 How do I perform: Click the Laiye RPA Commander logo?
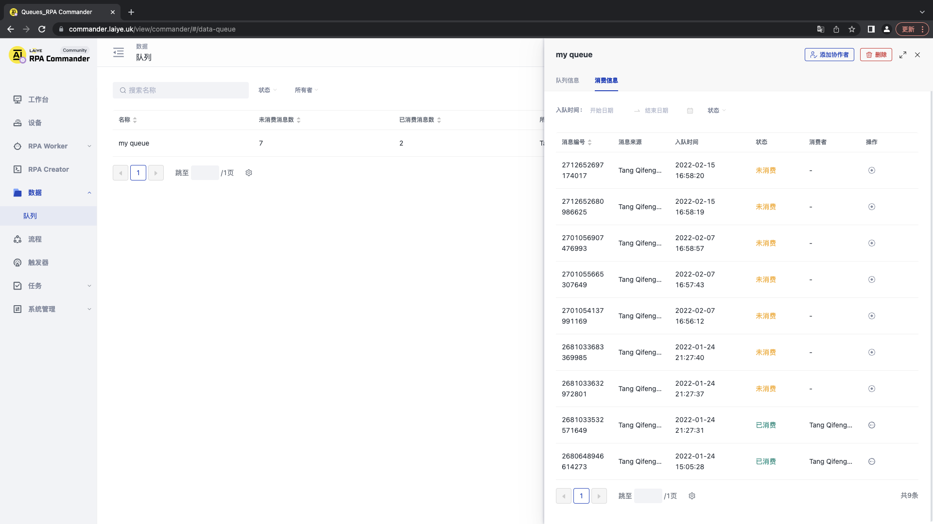(49, 55)
